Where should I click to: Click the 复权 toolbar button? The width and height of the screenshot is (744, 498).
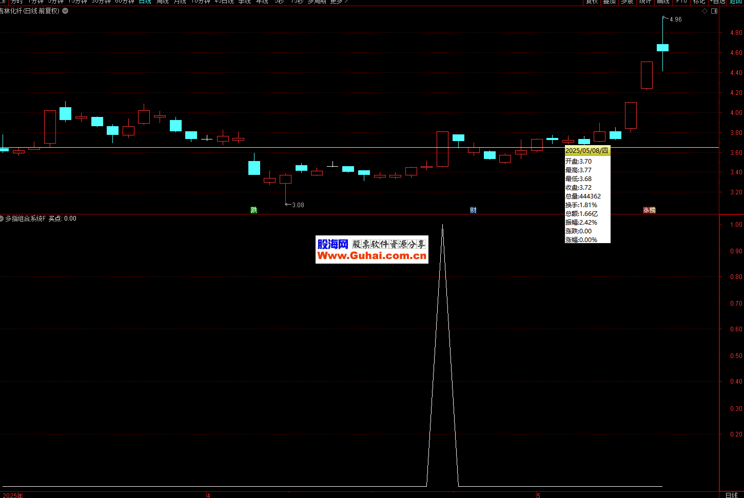[x=592, y=2]
